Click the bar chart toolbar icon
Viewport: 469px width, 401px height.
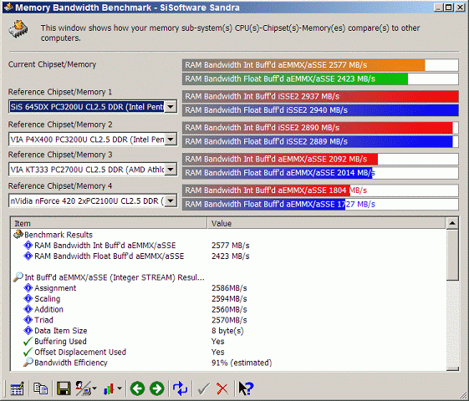click(x=109, y=388)
